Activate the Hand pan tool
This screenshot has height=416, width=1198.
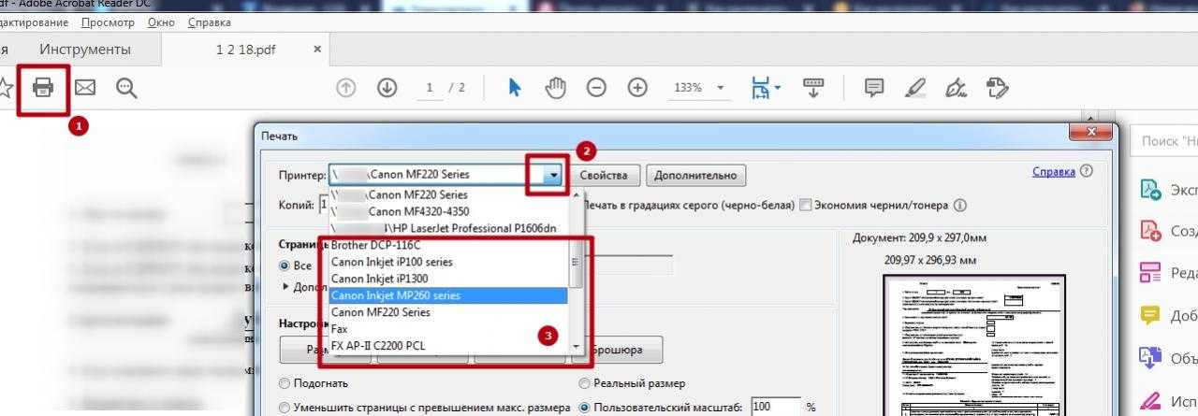coord(556,88)
